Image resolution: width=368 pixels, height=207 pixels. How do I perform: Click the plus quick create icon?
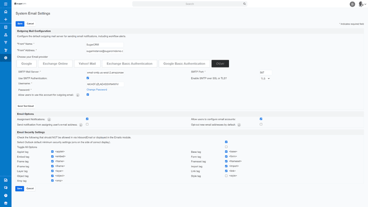click(6, 19)
